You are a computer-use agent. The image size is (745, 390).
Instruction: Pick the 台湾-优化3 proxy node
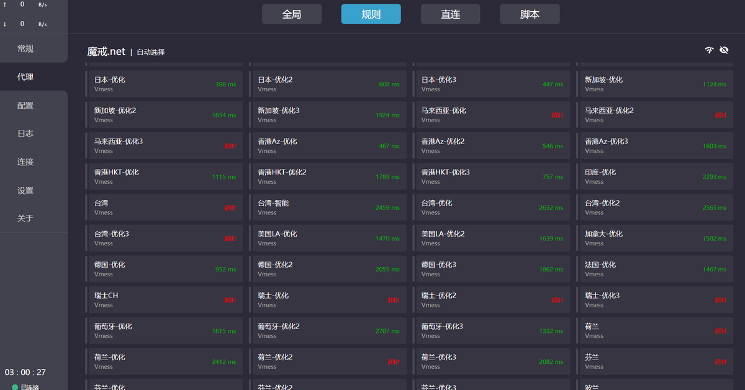pos(164,238)
